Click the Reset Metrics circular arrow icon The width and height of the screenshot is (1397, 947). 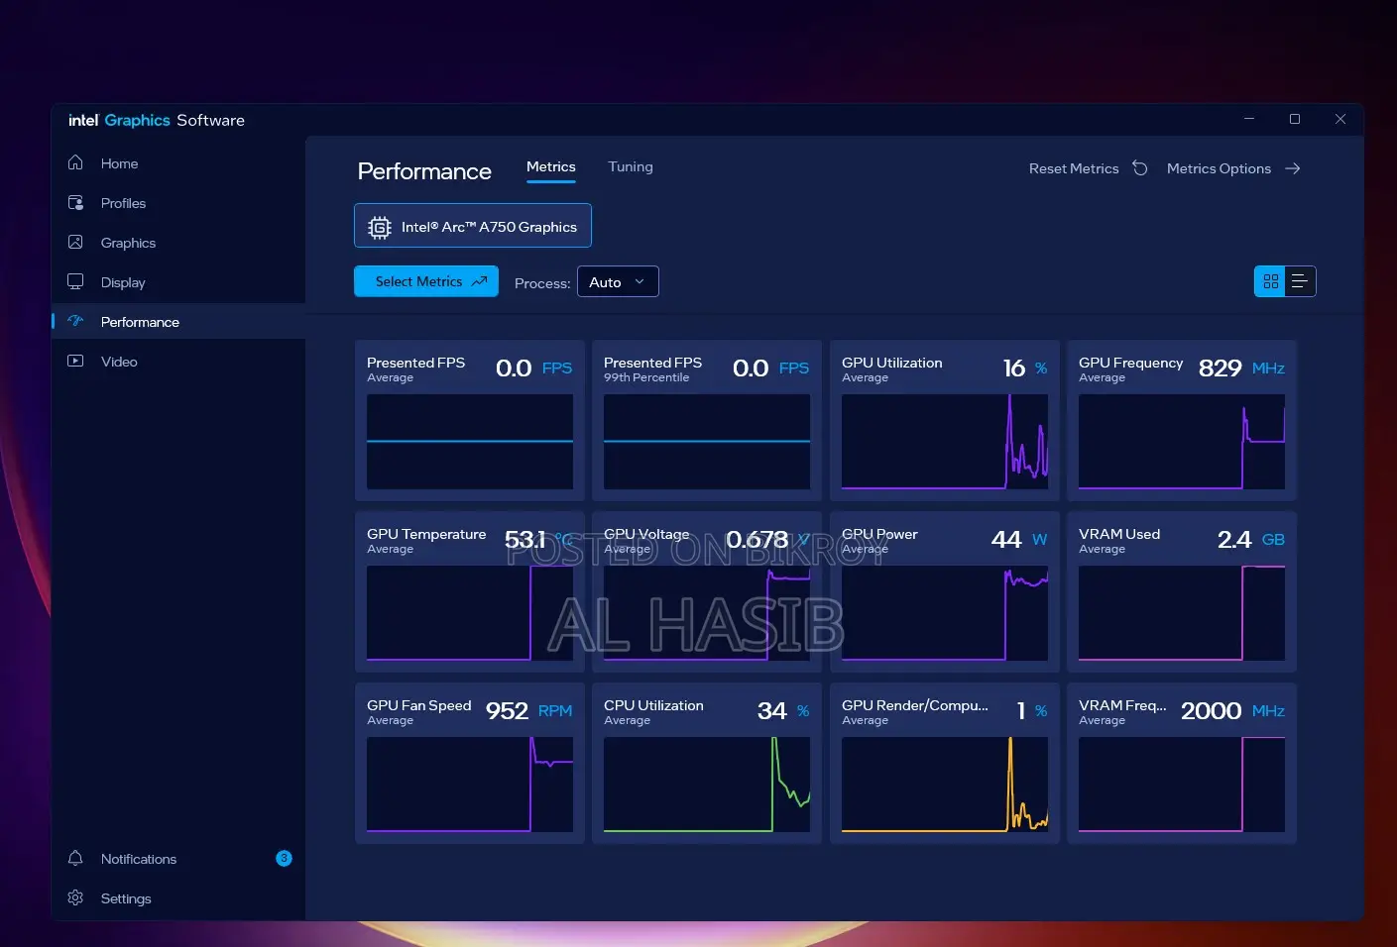click(x=1140, y=168)
